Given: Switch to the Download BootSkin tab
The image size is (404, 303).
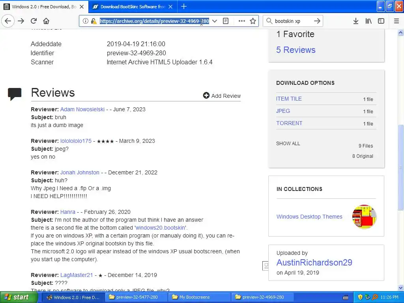Looking at the screenshot, I should [x=133, y=7].
